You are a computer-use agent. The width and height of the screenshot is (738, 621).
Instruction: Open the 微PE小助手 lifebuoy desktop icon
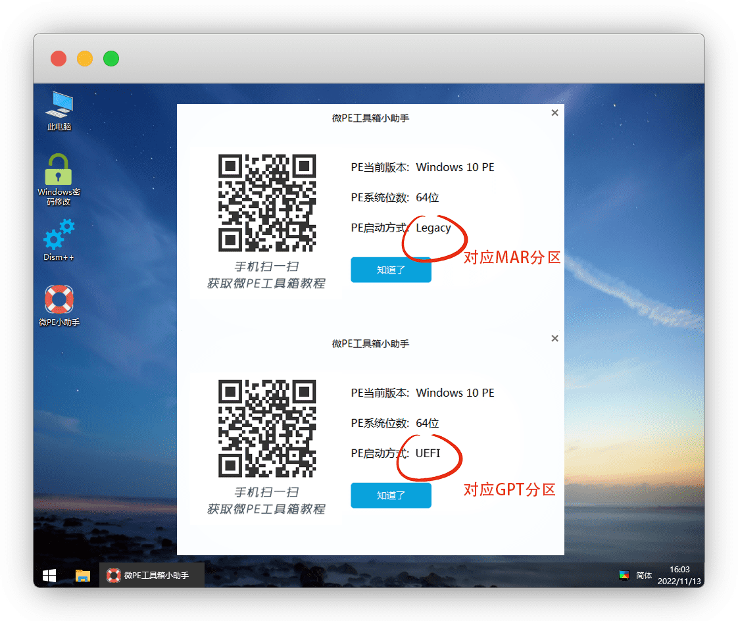59,300
